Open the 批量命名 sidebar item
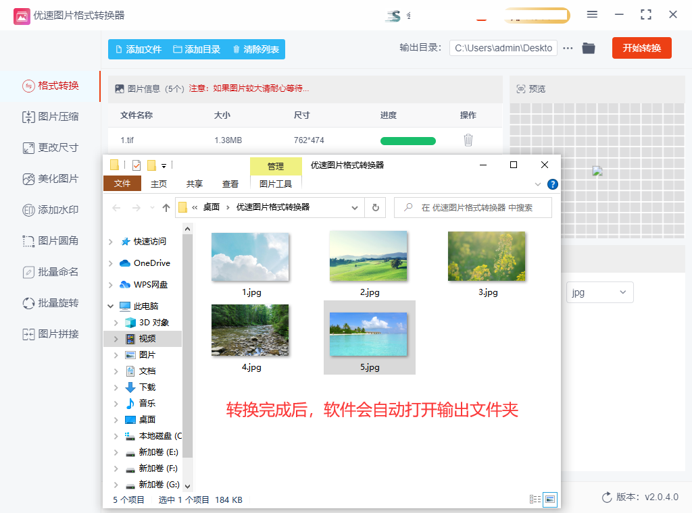Viewport: 692px width, 513px height. click(50, 272)
